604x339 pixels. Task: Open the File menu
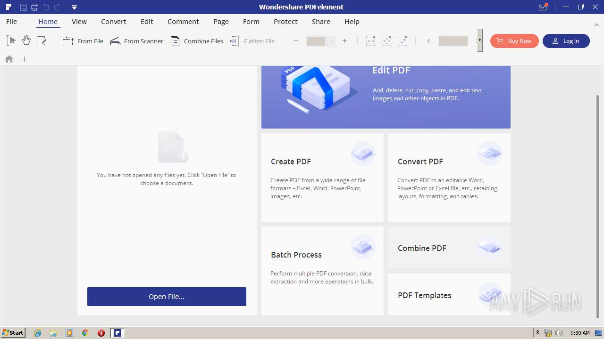(x=11, y=22)
